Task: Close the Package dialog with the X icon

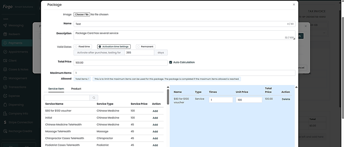Action: 294,5
